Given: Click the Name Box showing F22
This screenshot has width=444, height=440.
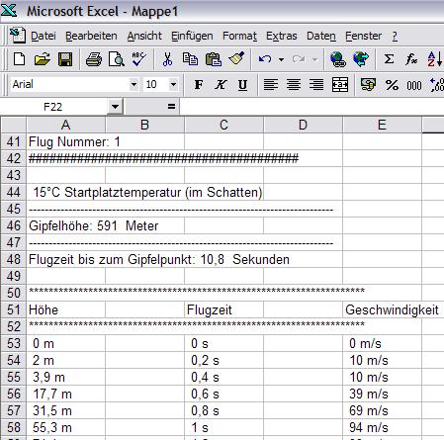Looking at the screenshot, I should pyautogui.click(x=52, y=107).
